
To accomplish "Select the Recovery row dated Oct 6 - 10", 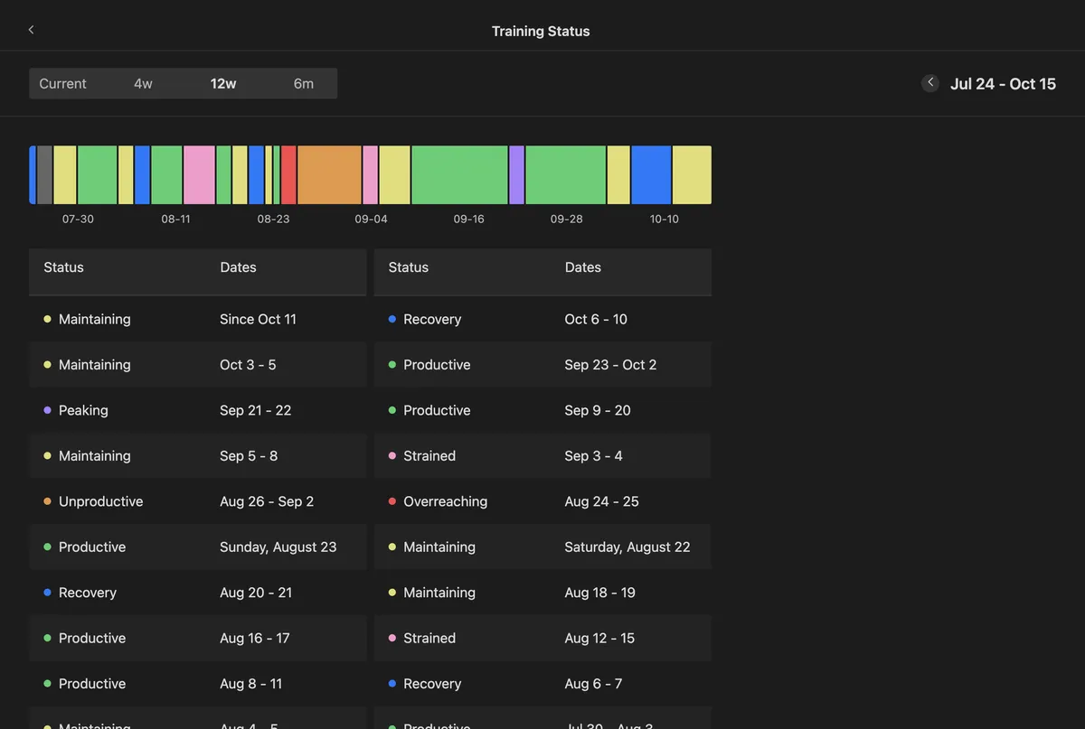I will pos(542,319).
